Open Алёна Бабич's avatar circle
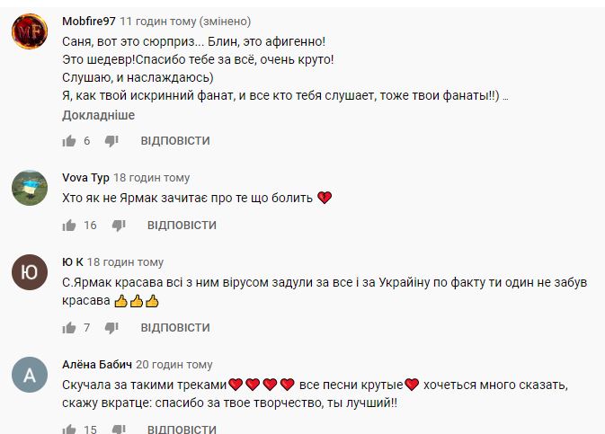This screenshot has height=434, width=605. pos(30,376)
